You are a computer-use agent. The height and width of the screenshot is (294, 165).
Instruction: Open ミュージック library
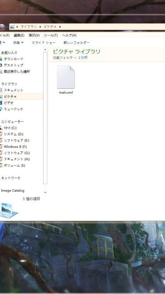pyautogui.click(x=13, y=109)
